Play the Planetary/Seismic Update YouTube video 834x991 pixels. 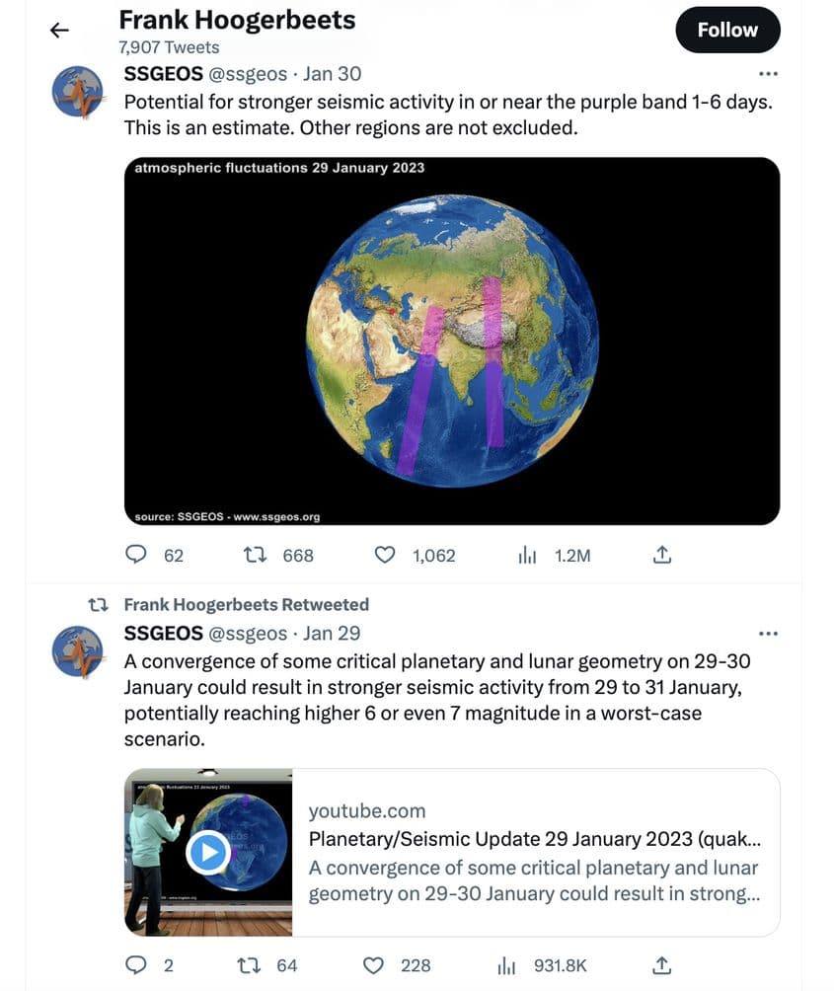point(207,851)
